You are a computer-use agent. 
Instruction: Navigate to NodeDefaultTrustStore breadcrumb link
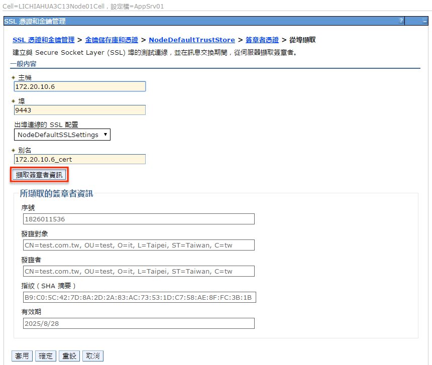pos(191,40)
